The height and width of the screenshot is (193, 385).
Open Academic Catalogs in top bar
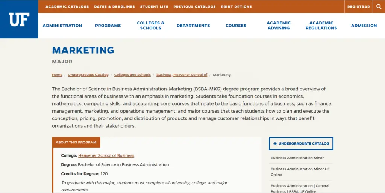[67, 7]
